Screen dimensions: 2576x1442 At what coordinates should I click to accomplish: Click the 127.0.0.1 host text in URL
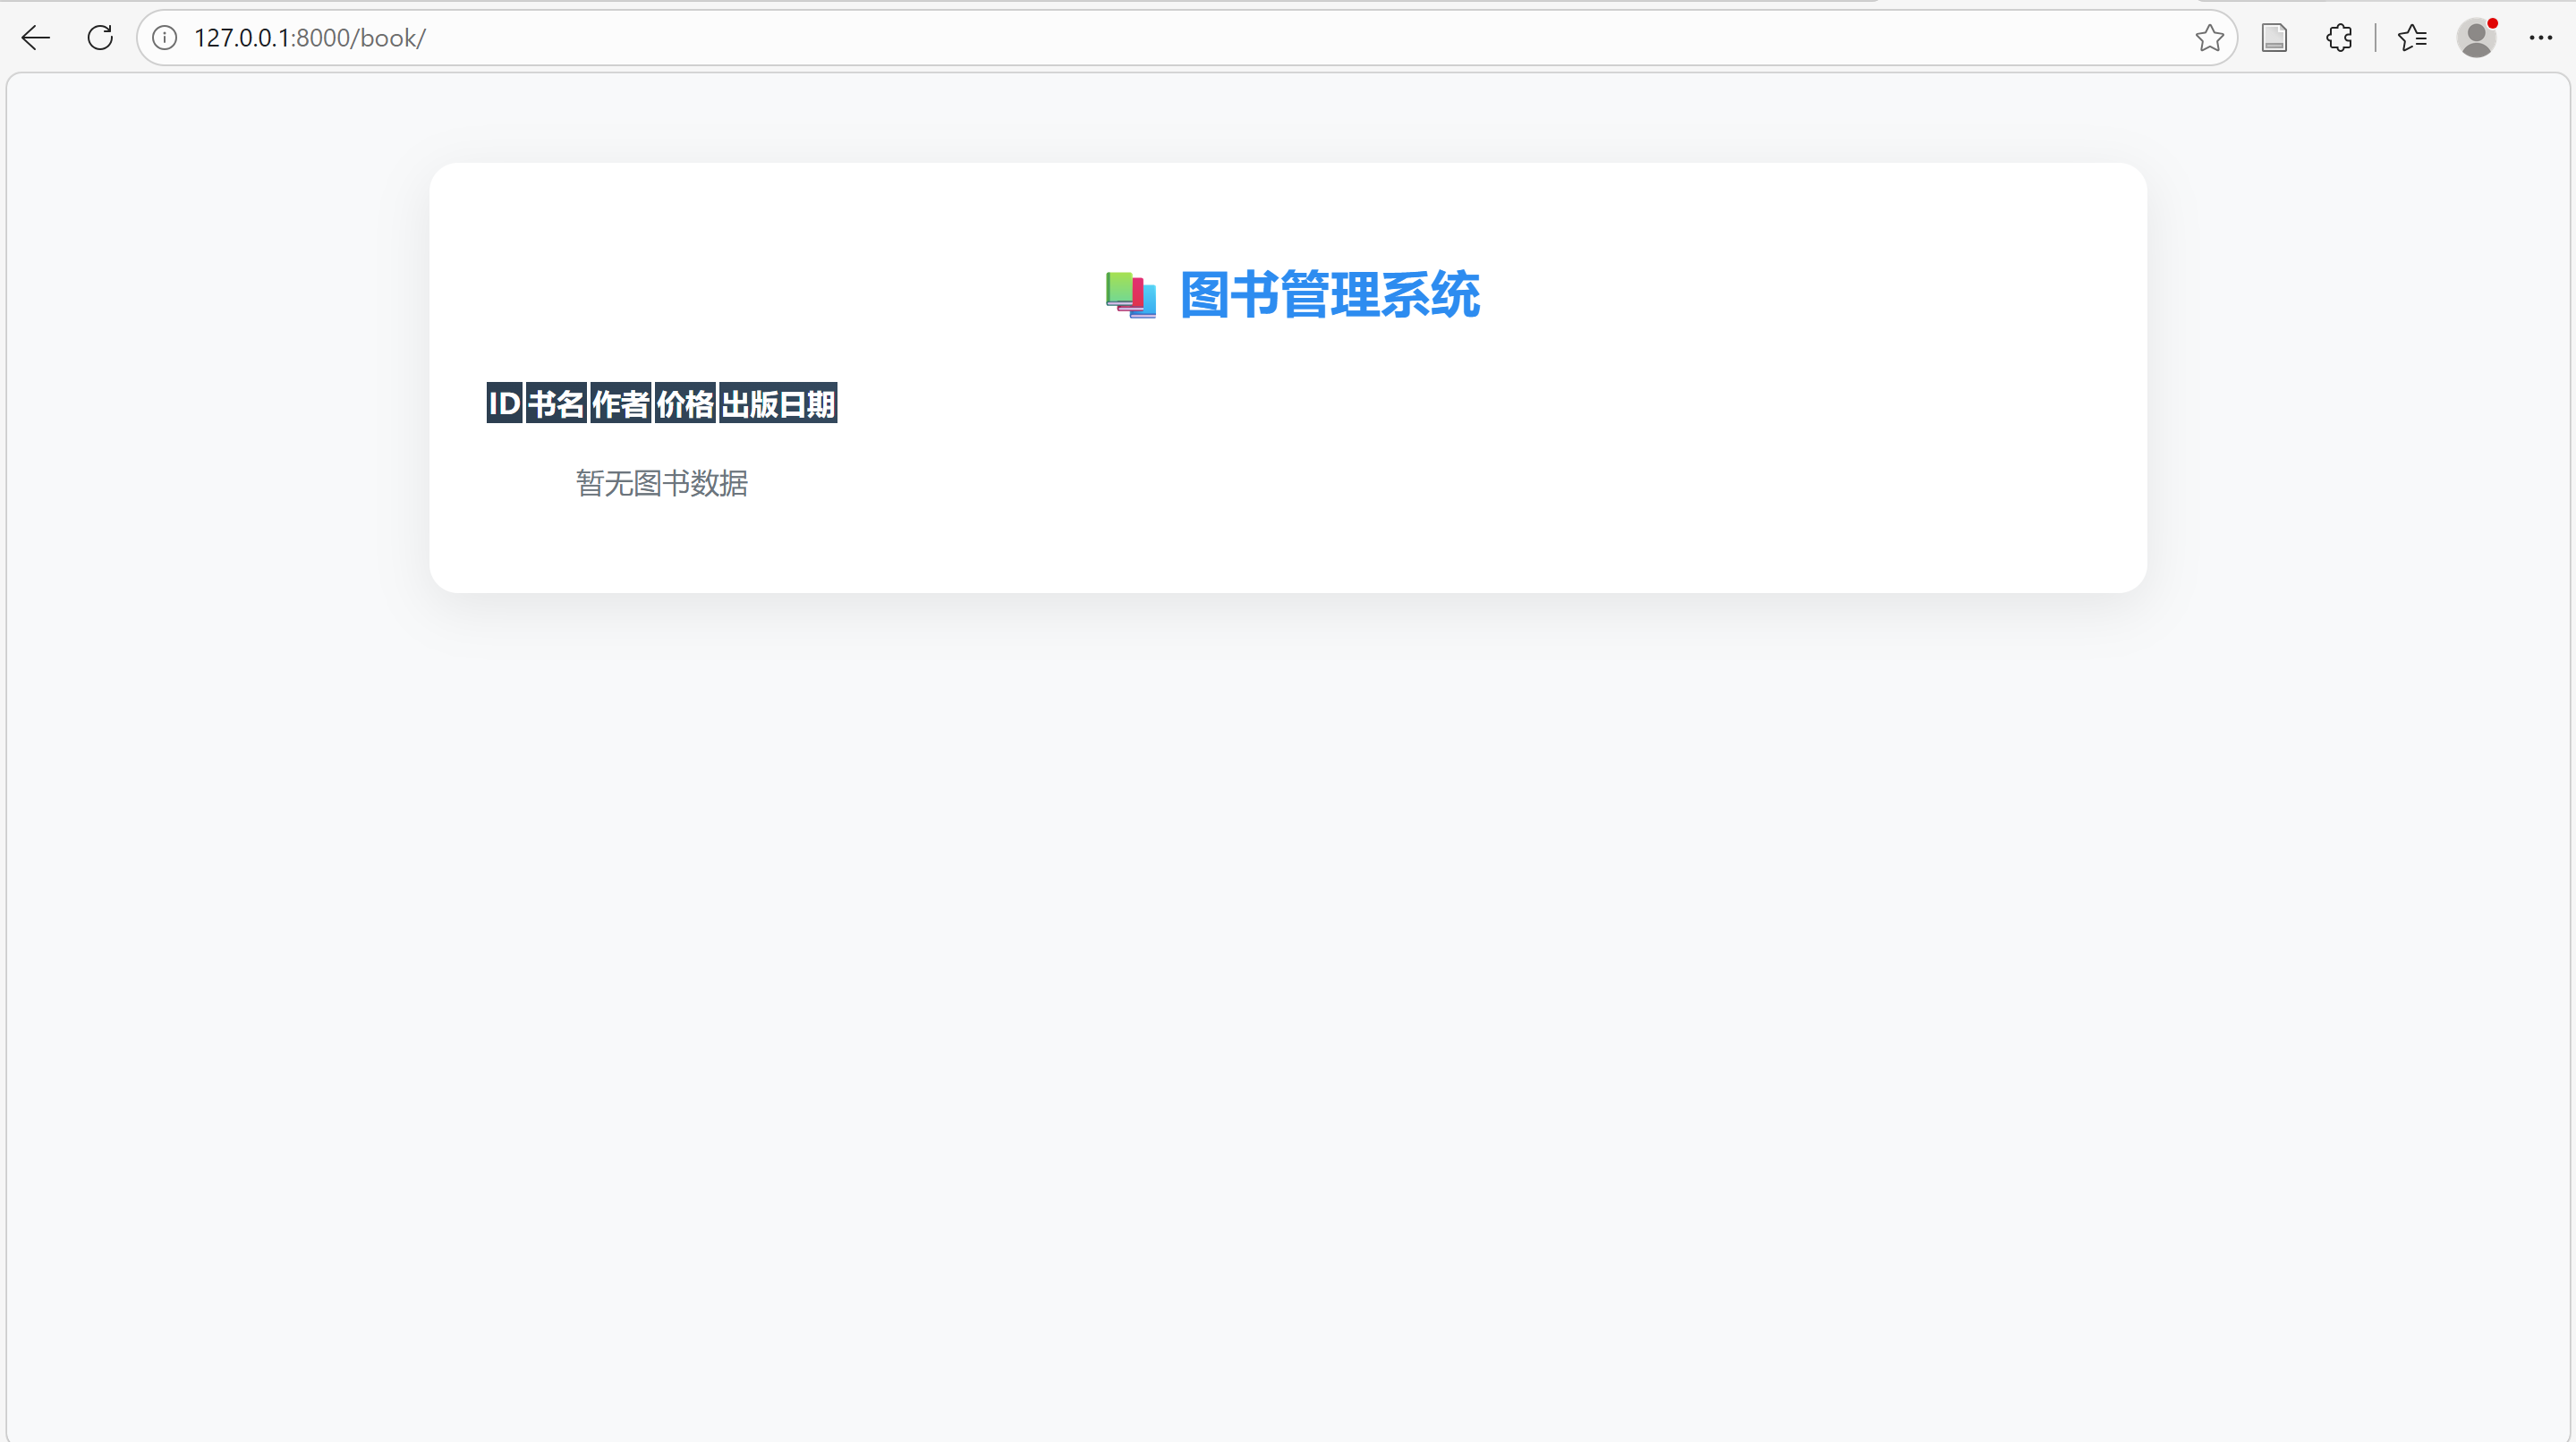[241, 38]
